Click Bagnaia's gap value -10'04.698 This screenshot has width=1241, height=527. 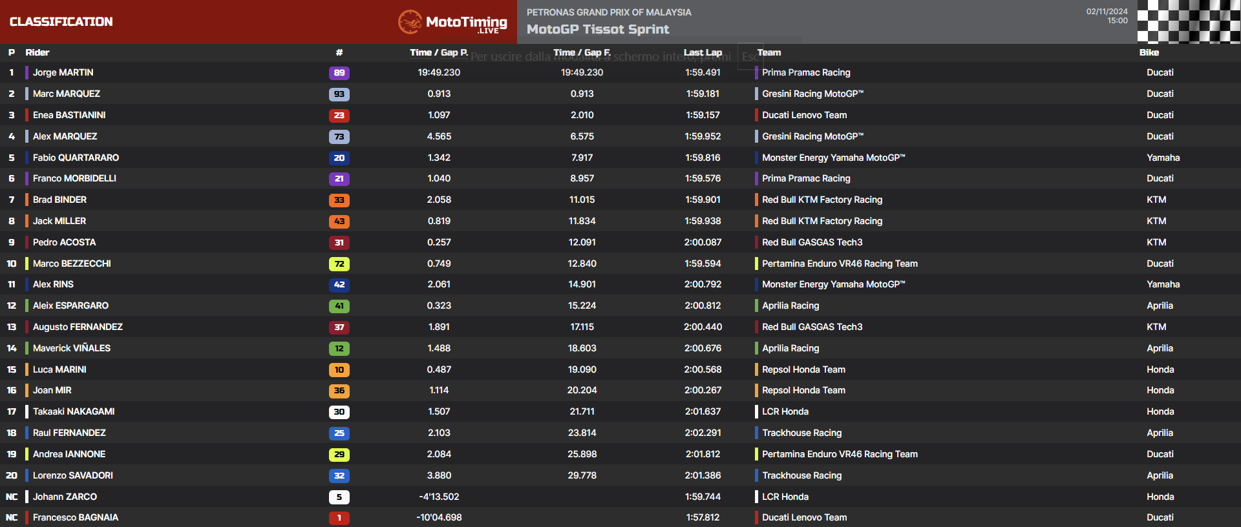[x=439, y=517]
